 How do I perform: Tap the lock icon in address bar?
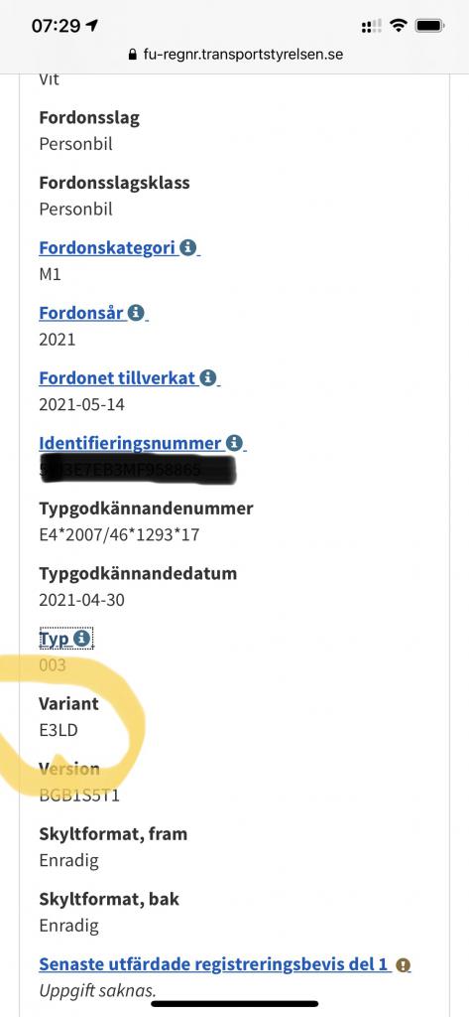pyautogui.click(x=133, y=56)
